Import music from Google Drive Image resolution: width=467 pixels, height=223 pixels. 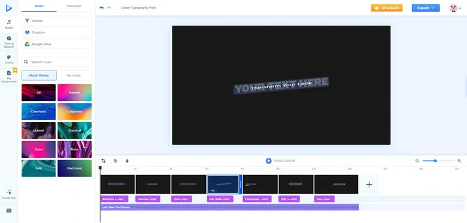click(57, 44)
